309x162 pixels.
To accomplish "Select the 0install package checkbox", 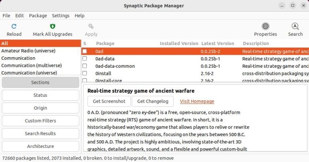I will pyautogui.click(x=84, y=73).
